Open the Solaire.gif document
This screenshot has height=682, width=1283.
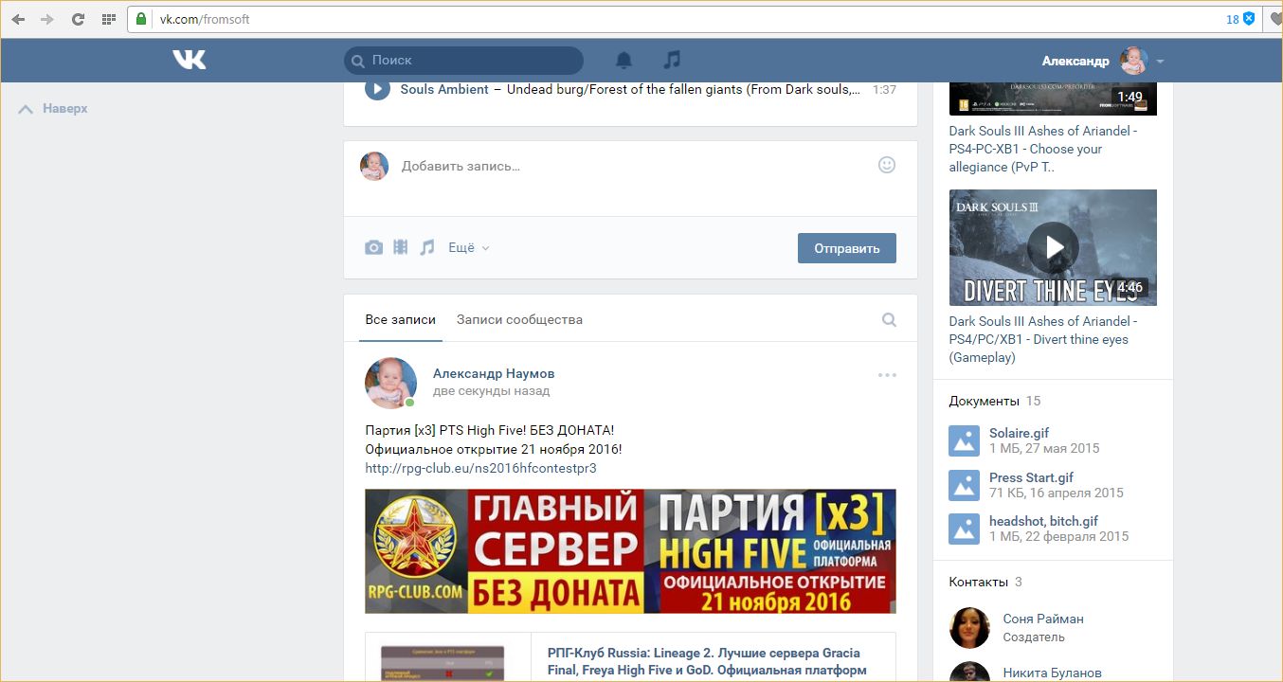1019,433
